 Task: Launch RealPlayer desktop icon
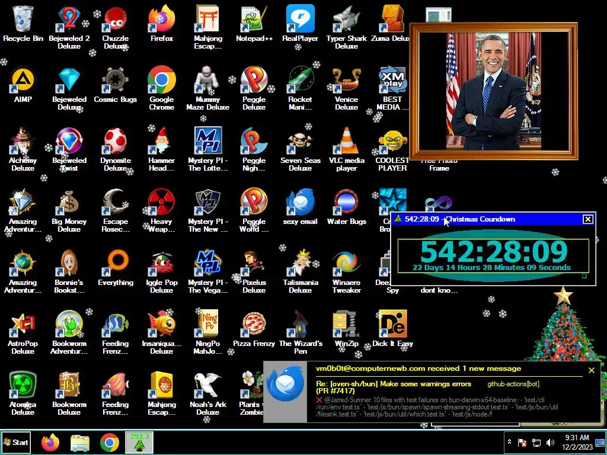click(300, 23)
